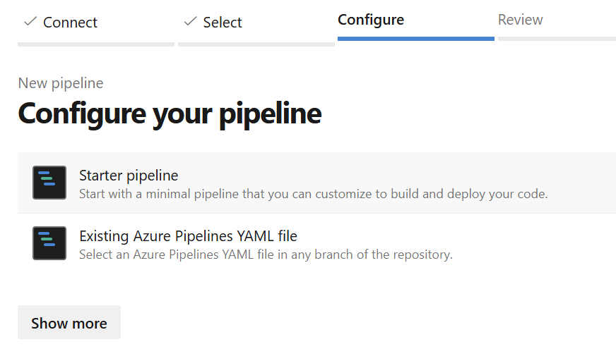Click the 'Configure your pipeline' heading
Image resolution: width=616 pixels, height=349 pixels.
click(170, 113)
